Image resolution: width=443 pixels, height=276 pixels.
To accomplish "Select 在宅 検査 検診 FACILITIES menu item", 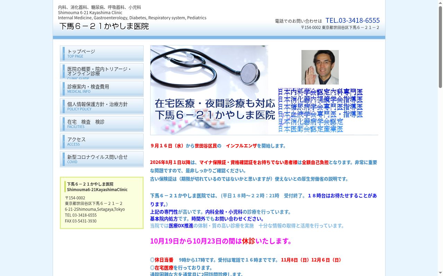I will click(x=102, y=124).
